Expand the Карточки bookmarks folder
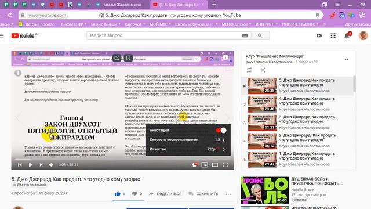The width and height of the screenshot is (371, 209). pyautogui.click(x=135, y=24)
